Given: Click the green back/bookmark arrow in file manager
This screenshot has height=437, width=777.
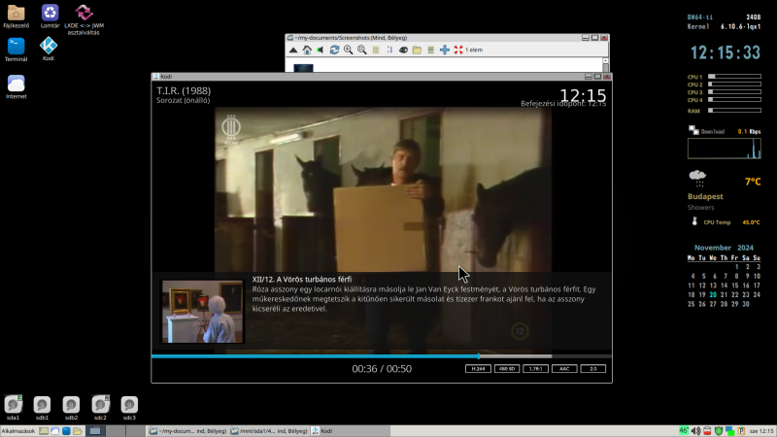Looking at the screenshot, I should pos(321,50).
